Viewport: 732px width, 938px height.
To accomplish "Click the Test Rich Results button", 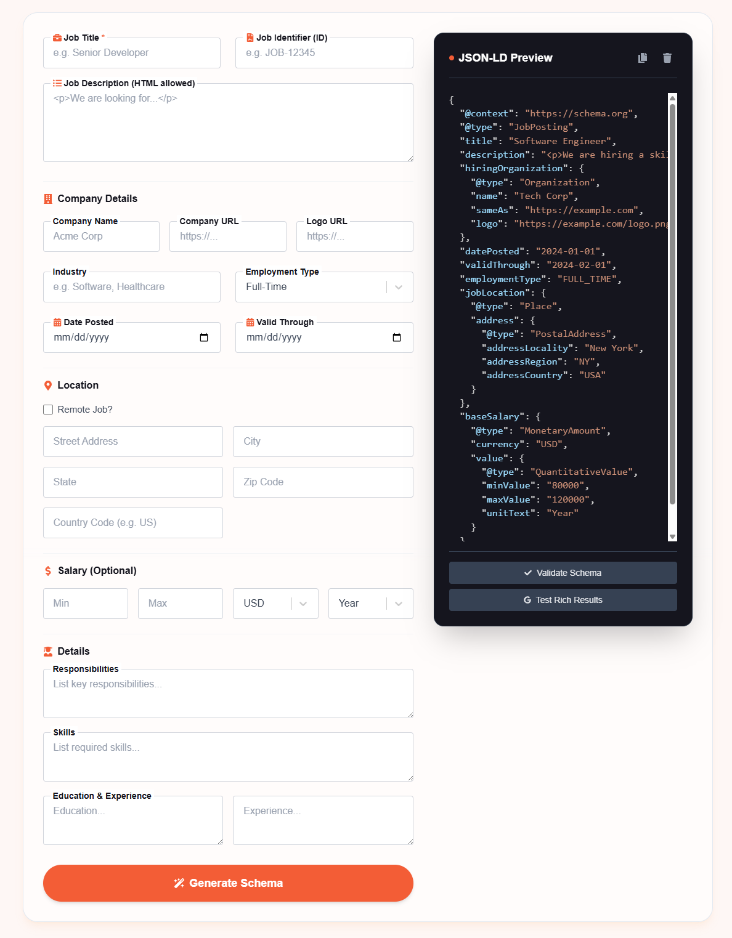I will click(563, 600).
